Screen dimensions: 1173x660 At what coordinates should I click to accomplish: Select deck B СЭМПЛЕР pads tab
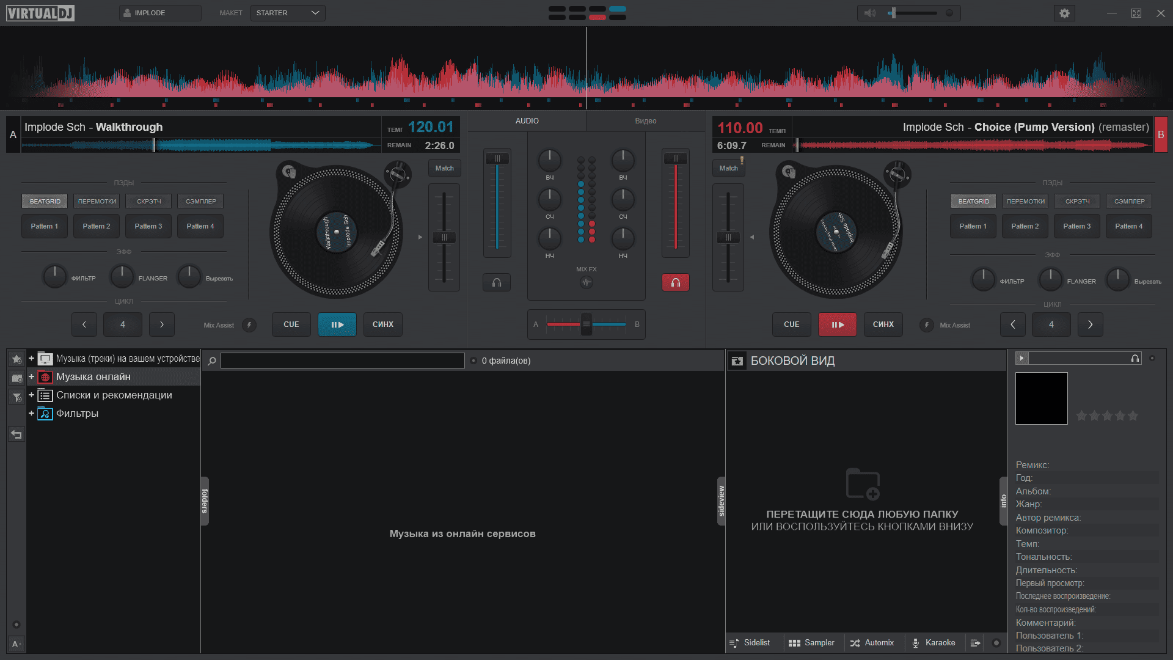click(1130, 201)
